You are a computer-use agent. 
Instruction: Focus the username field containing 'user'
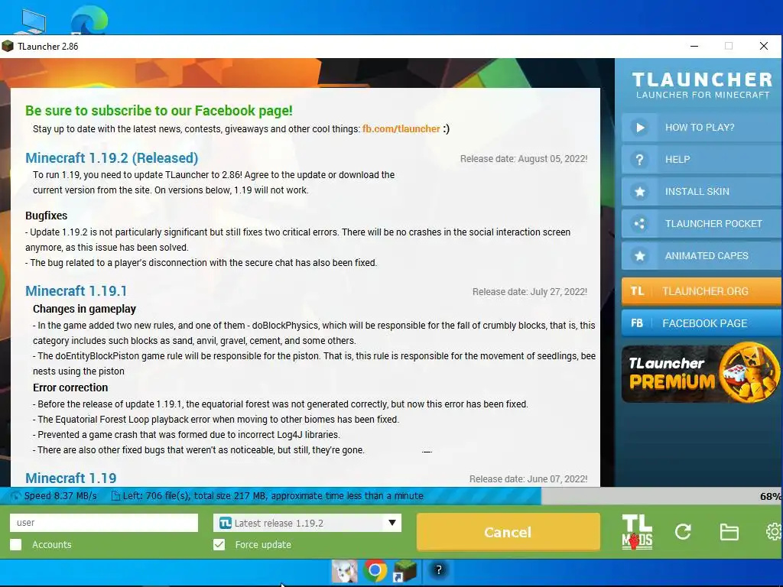[x=104, y=523]
